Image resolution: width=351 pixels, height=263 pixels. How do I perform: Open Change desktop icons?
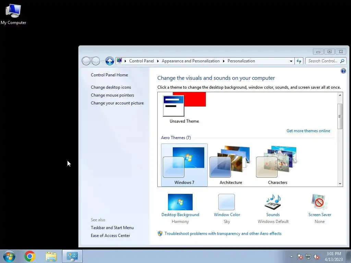[111, 87]
